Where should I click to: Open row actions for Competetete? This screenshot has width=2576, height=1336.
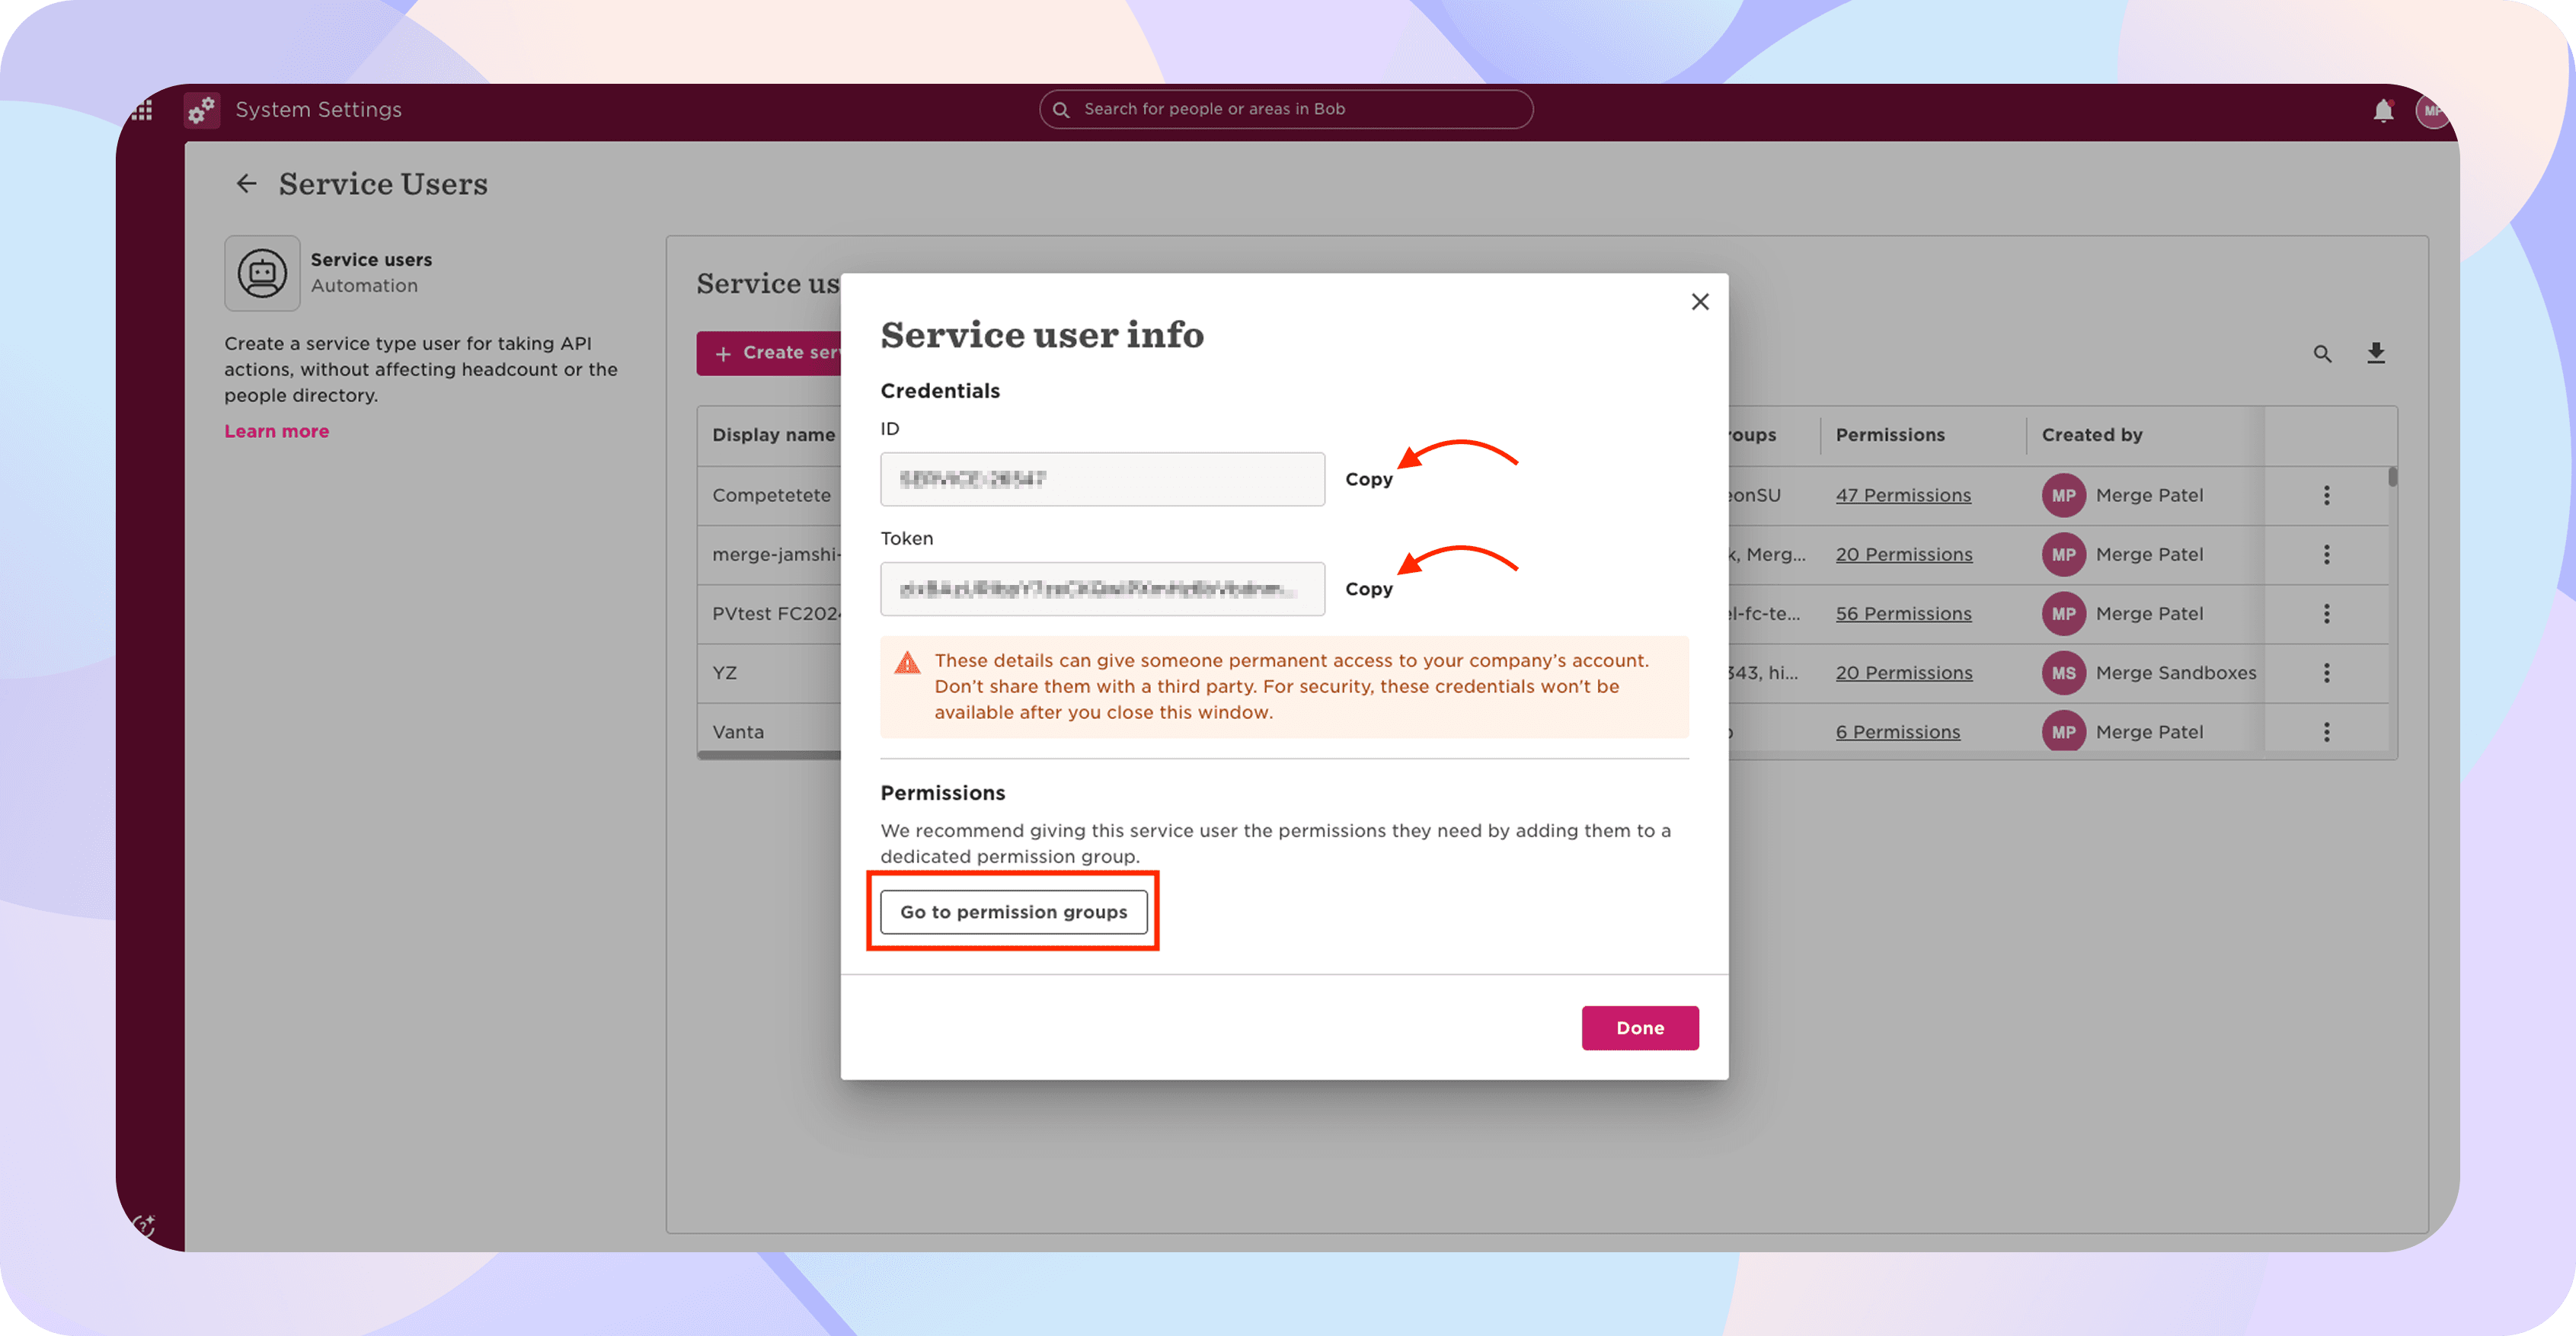pyautogui.click(x=2327, y=496)
